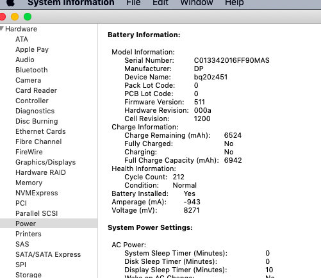Click the Model Information label
The height and width of the screenshot is (278, 321).
[x=143, y=52]
